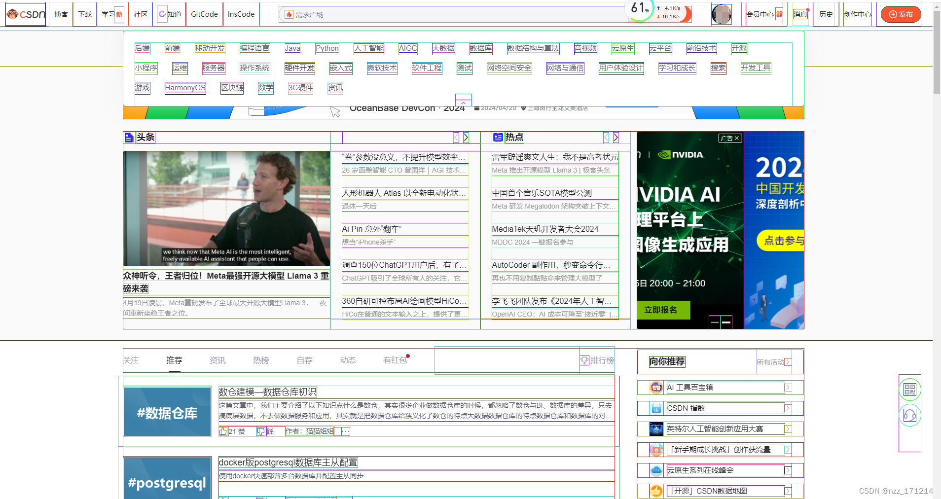Viewport: 941px width, 499px height.
Task: Open the Python category link
Action: 327,48
